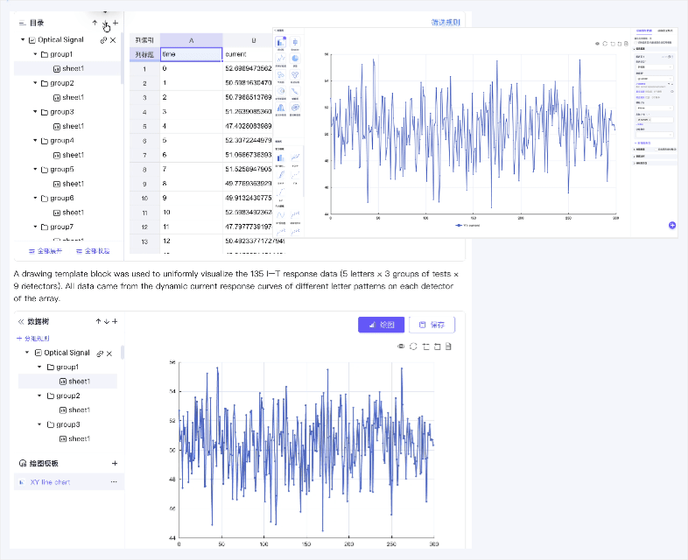Toggle the eye icon above the lower chart
Screen dimensions: 688x560
[x=401, y=346]
